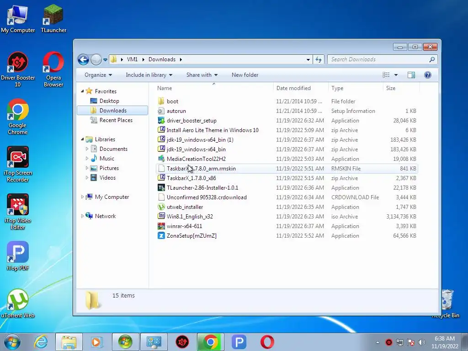468x351 pixels.
Task: Expand My Computer in navigation pane
Action: coord(82,197)
